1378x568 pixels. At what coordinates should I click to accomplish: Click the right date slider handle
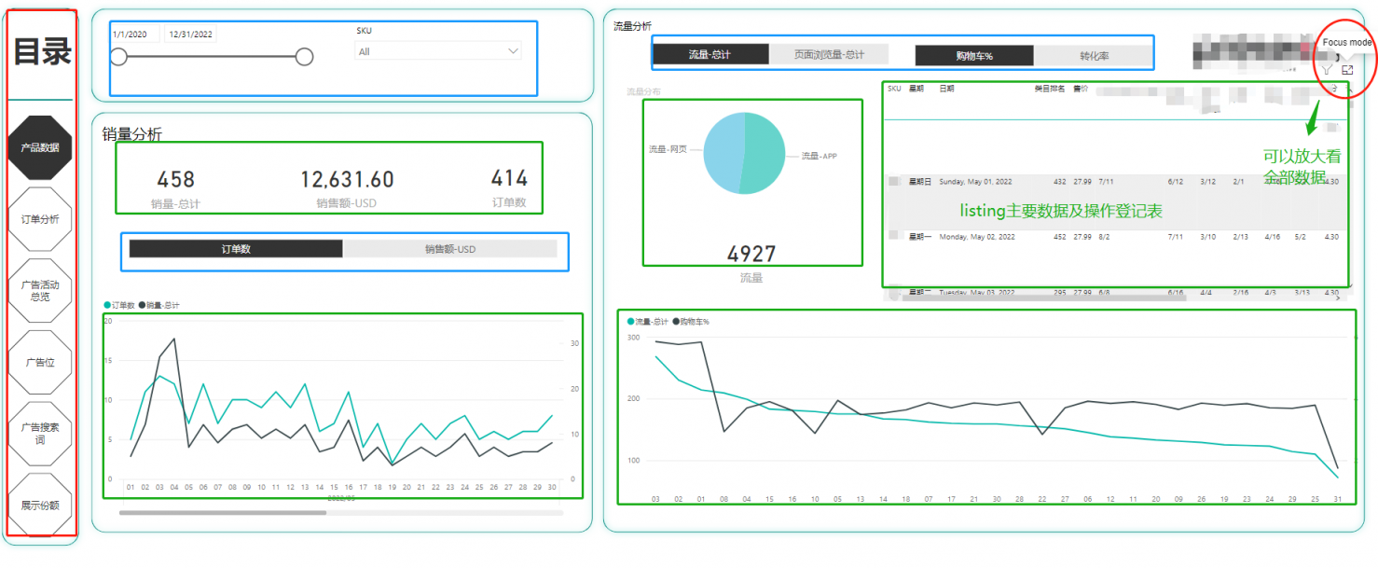[304, 57]
